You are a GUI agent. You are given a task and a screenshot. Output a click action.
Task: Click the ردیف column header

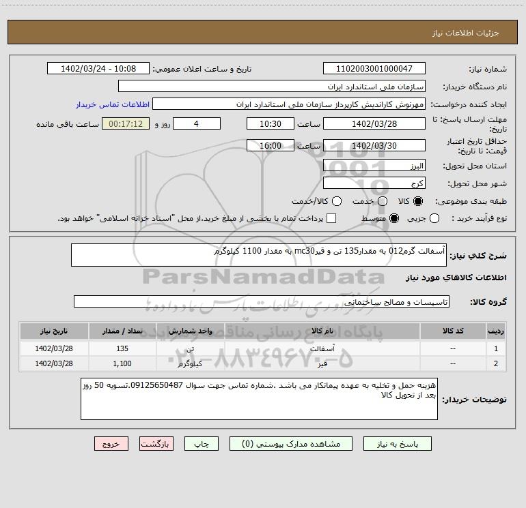(x=496, y=331)
